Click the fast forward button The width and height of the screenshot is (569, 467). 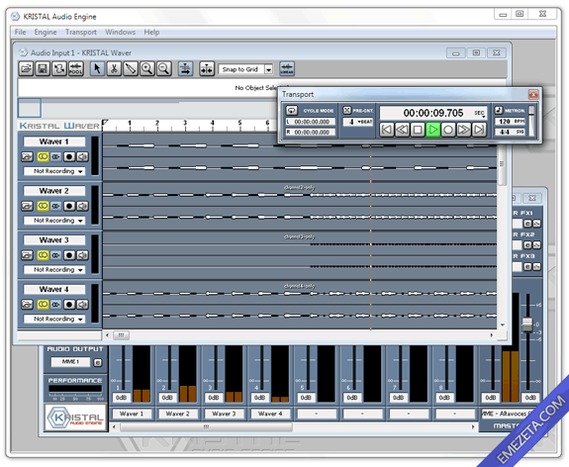point(463,130)
